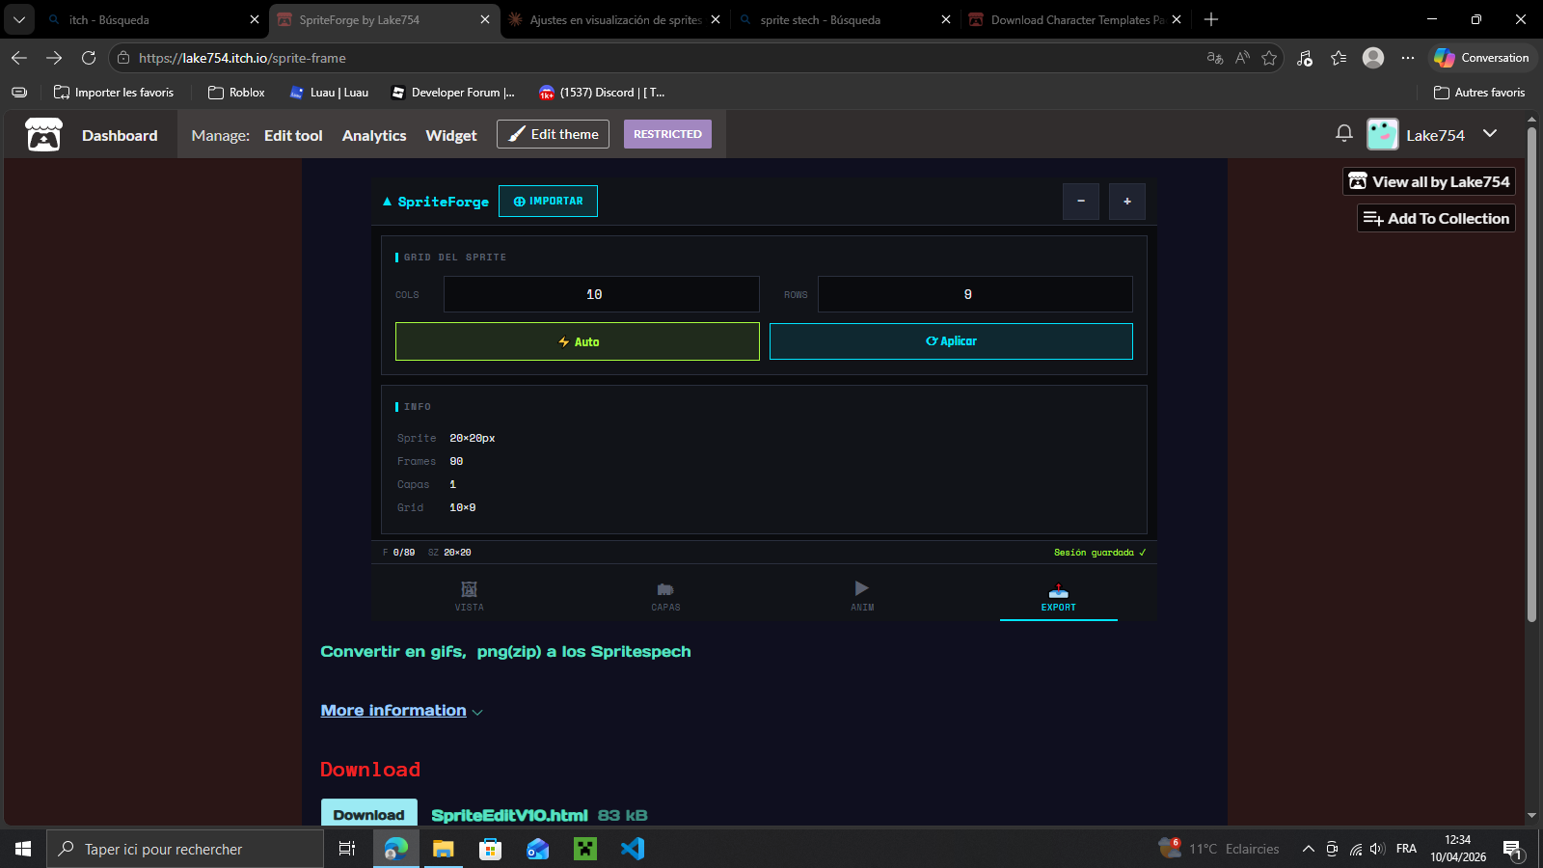Click the Aplicar button
The height and width of the screenshot is (868, 1543).
tap(951, 341)
